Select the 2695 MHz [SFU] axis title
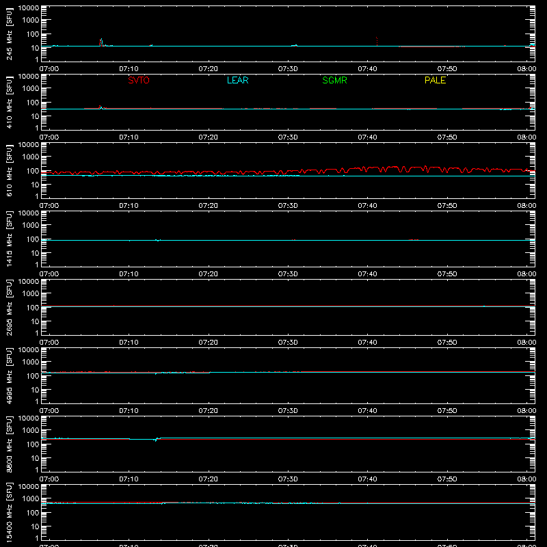 [9, 308]
